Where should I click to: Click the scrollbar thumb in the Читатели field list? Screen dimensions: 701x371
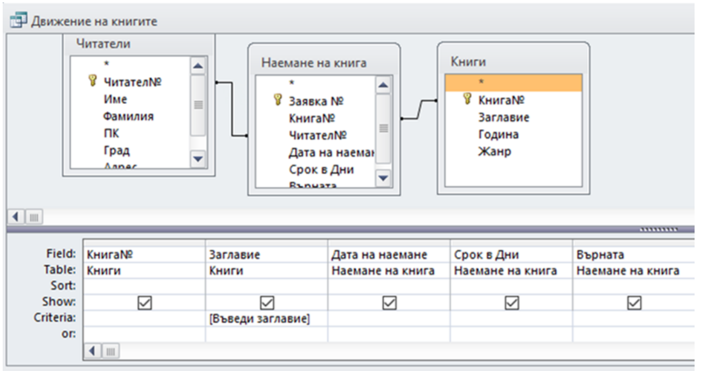click(x=198, y=105)
